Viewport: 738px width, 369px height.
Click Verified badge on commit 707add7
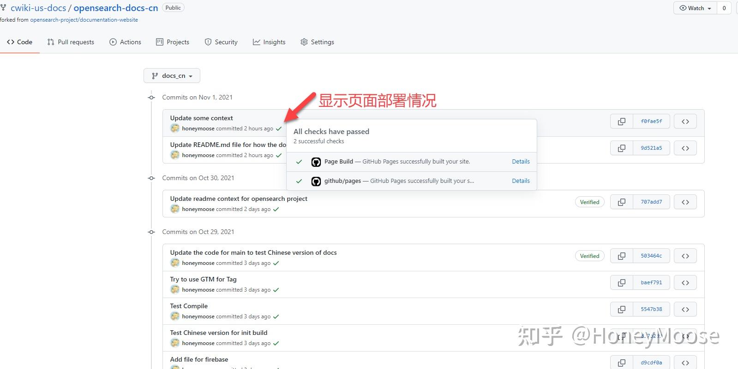point(589,202)
